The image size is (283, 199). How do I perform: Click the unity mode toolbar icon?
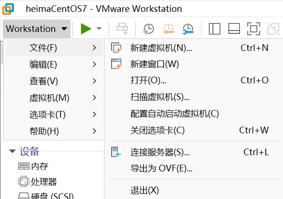pos(273,29)
